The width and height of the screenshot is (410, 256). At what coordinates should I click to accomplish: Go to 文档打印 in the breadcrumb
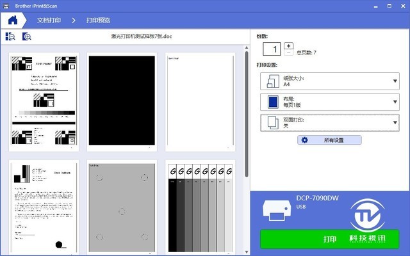[49, 20]
